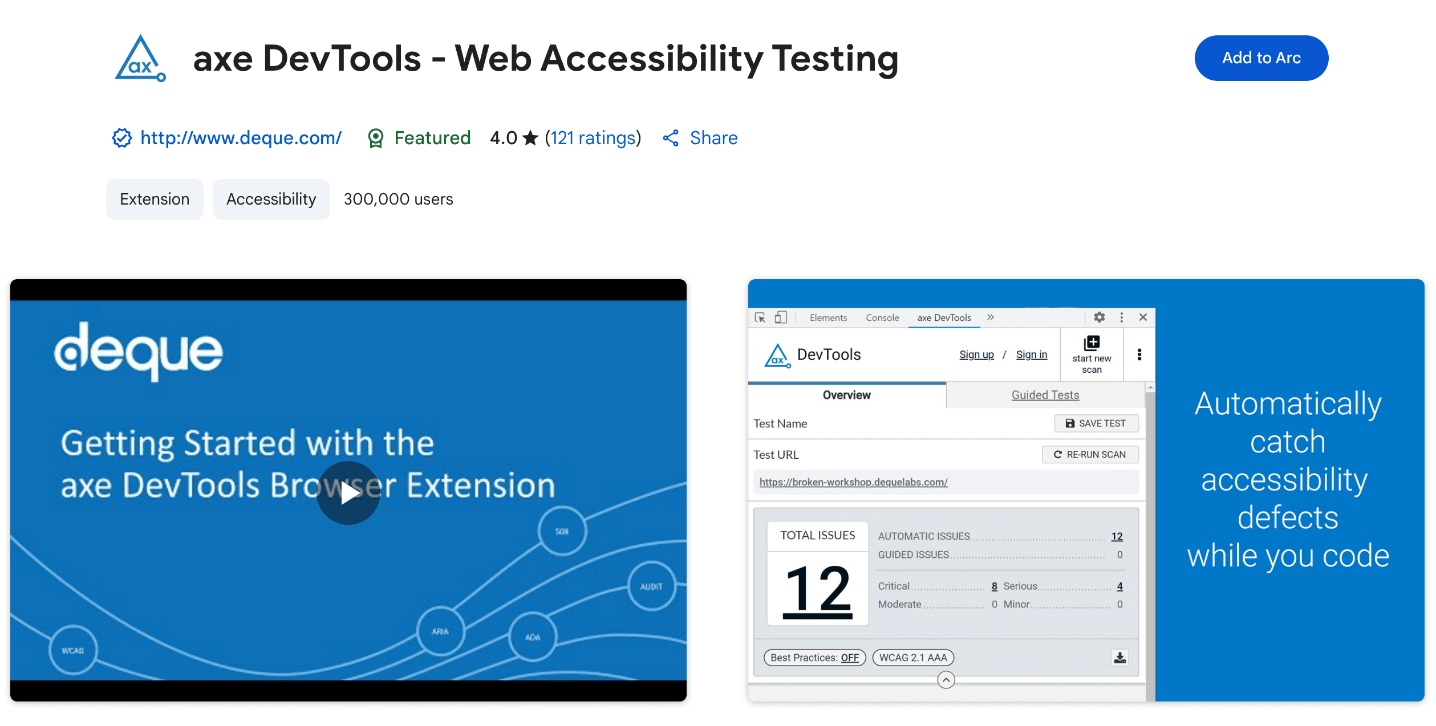1436x726 pixels.
Task: Click the Share icon
Action: click(671, 138)
